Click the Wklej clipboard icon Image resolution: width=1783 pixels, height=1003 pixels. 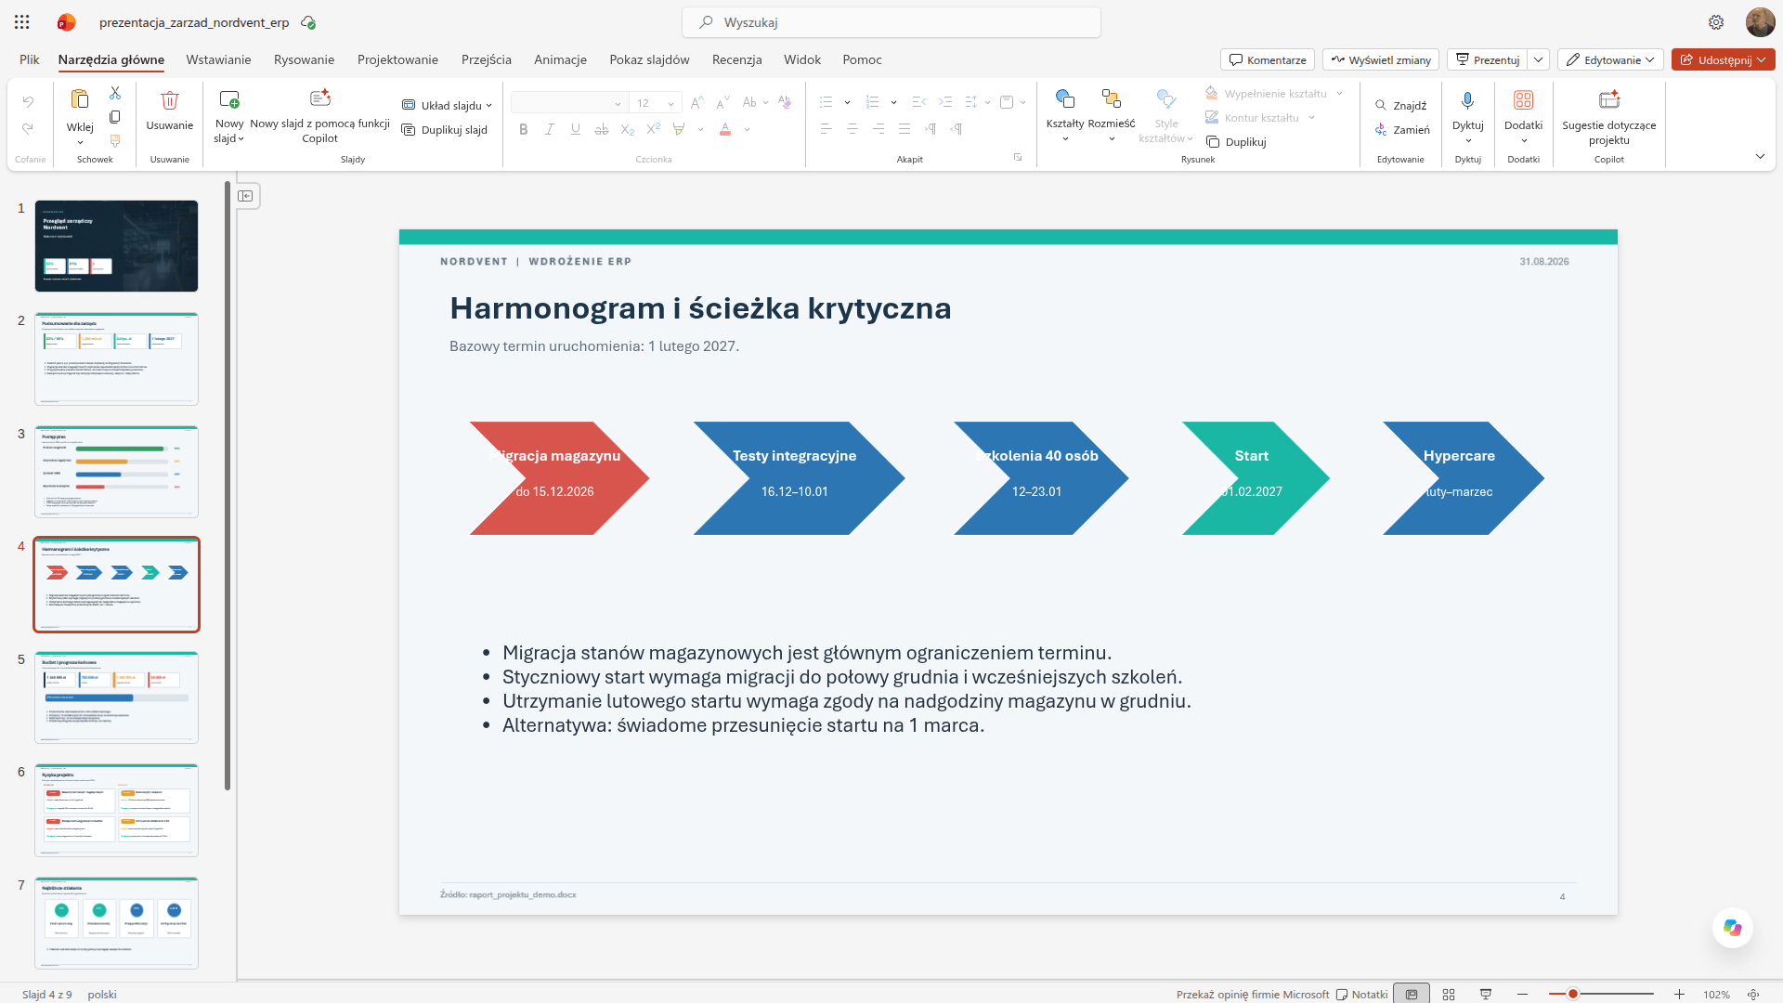(x=80, y=98)
